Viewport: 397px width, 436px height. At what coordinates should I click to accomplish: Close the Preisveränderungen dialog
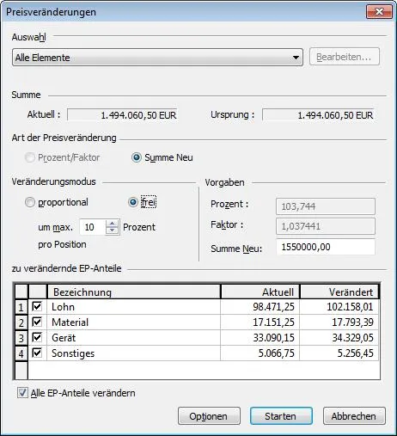pos(379,12)
